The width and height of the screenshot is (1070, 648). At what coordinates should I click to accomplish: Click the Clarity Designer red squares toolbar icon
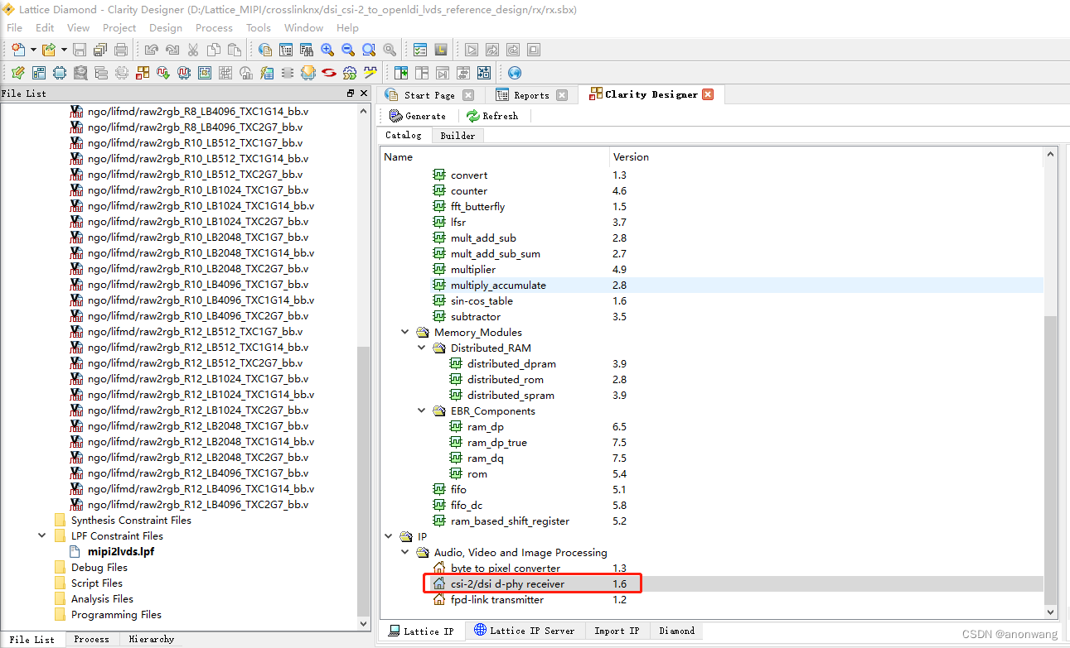tap(143, 73)
